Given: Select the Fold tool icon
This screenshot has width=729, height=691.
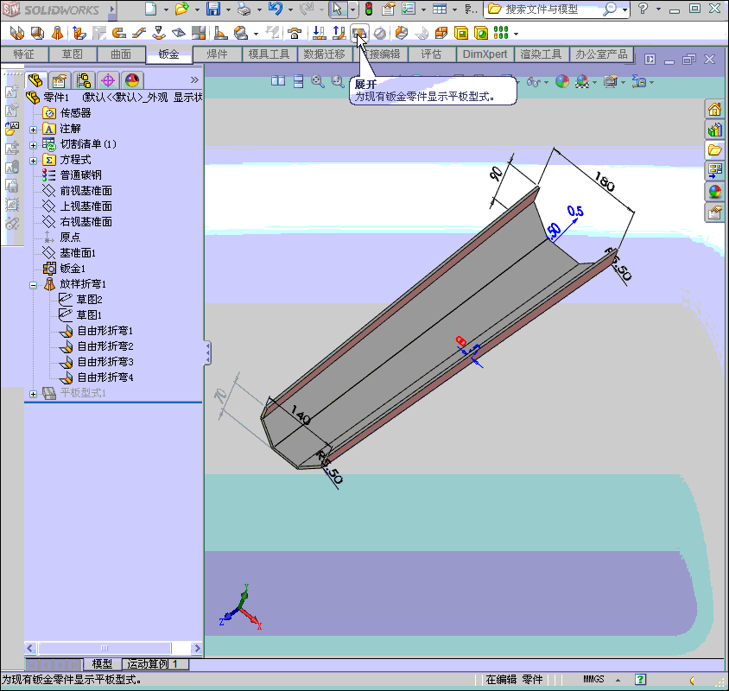Looking at the screenshot, I should click(x=339, y=33).
